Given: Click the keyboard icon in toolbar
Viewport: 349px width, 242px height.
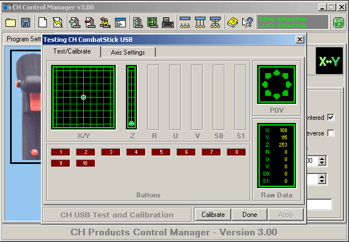Looking at the screenshot, I should click(x=168, y=22).
